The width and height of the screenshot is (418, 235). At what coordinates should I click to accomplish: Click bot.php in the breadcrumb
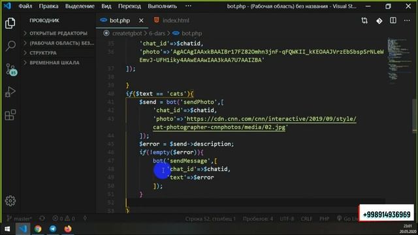[x=191, y=33]
